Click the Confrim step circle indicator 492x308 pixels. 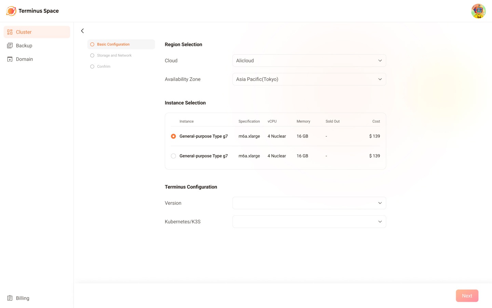[92, 67]
